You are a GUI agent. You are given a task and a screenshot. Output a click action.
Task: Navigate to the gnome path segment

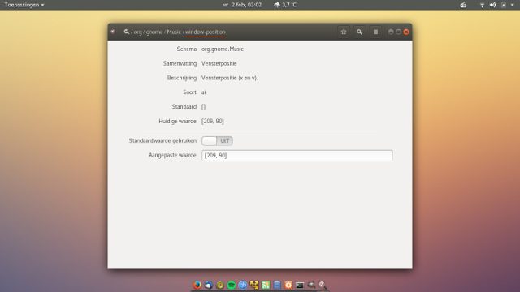154,32
